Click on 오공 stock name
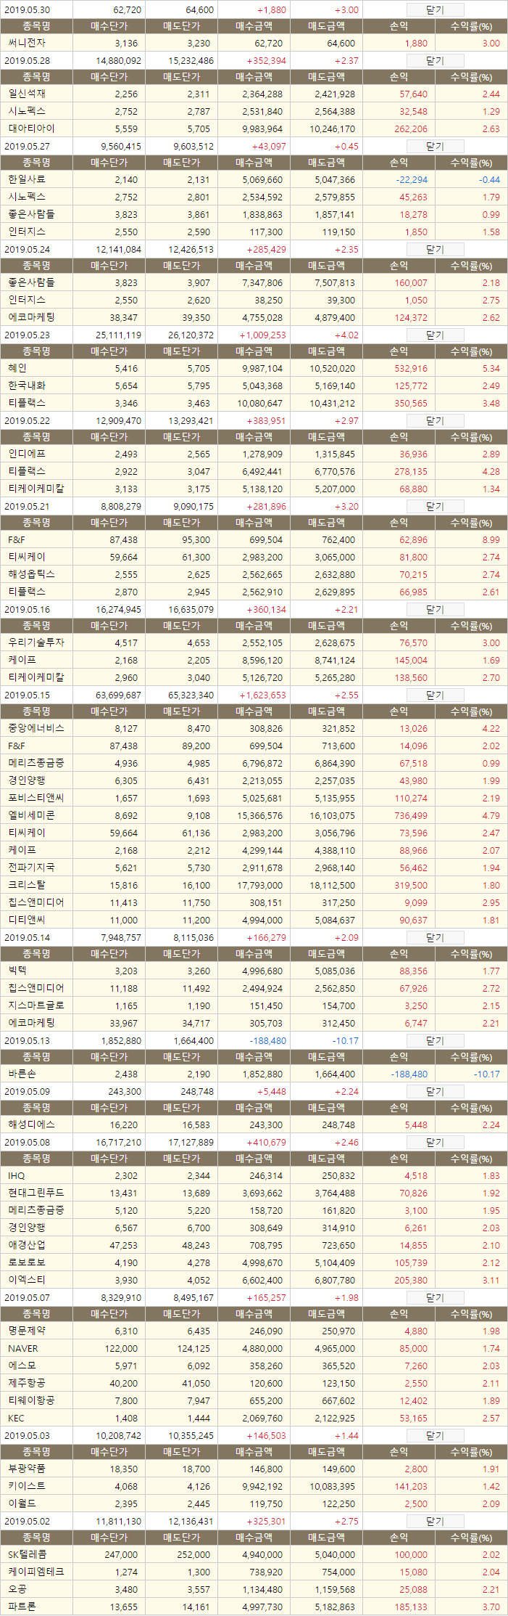Viewport: 508px width, 1616px height. point(17,1589)
